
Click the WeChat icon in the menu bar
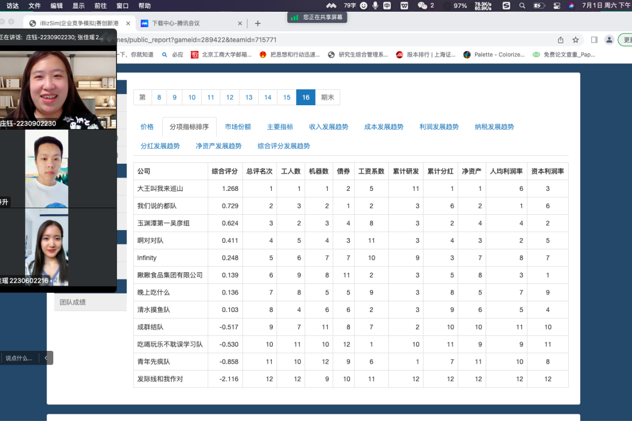point(422,6)
